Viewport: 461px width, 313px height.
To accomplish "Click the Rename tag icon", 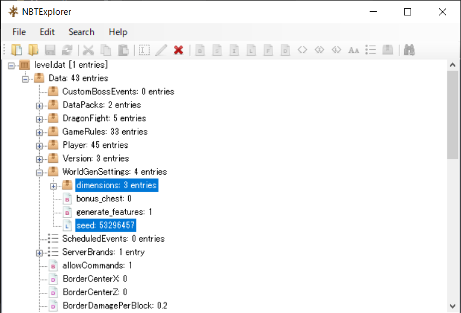I will 144,50.
